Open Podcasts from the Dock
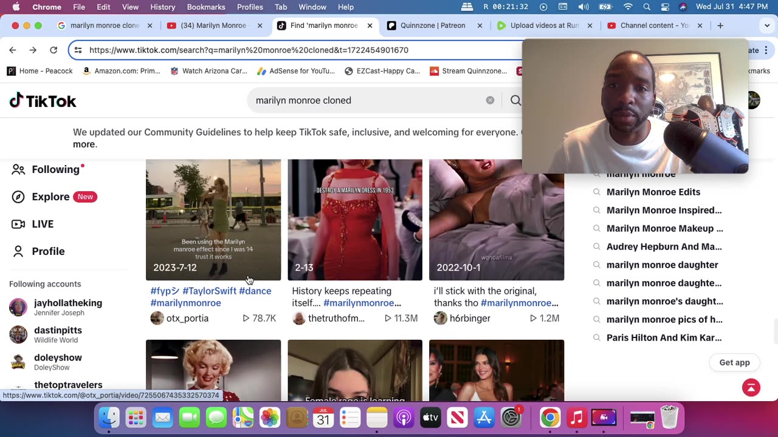The image size is (778, 437). click(404, 418)
